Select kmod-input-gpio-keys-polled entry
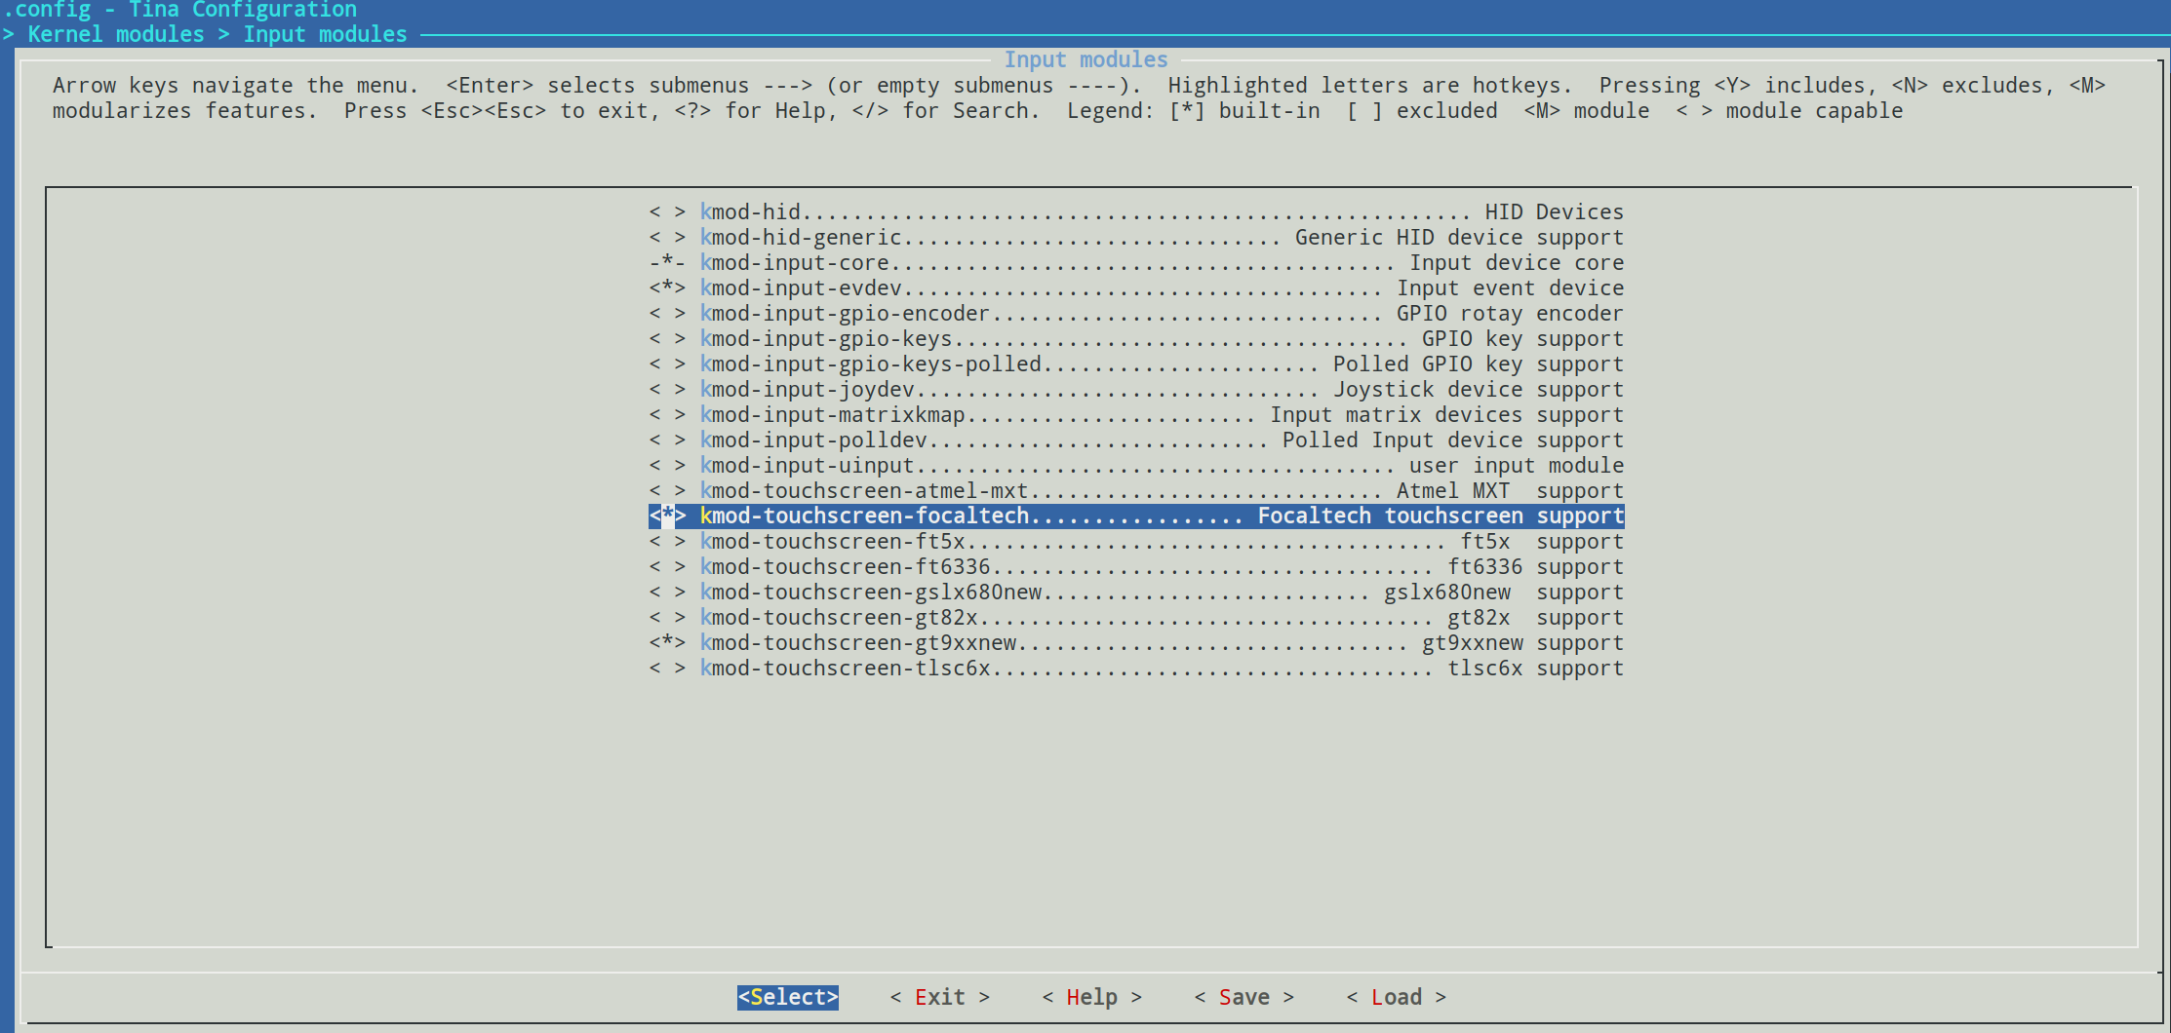The width and height of the screenshot is (2171, 1033). tap(1137, 364)
